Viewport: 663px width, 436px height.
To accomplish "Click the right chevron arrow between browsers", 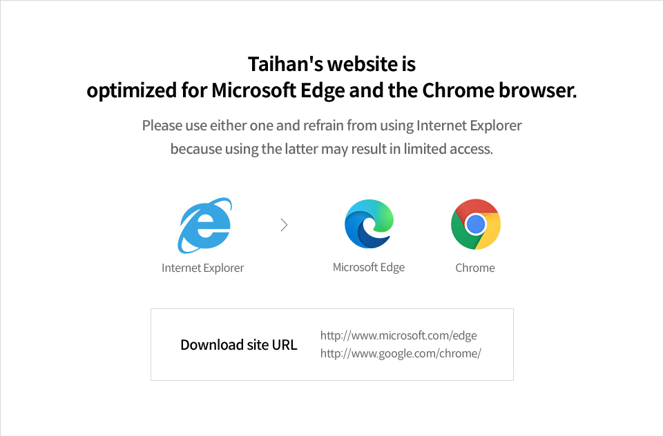I will 284,225.
